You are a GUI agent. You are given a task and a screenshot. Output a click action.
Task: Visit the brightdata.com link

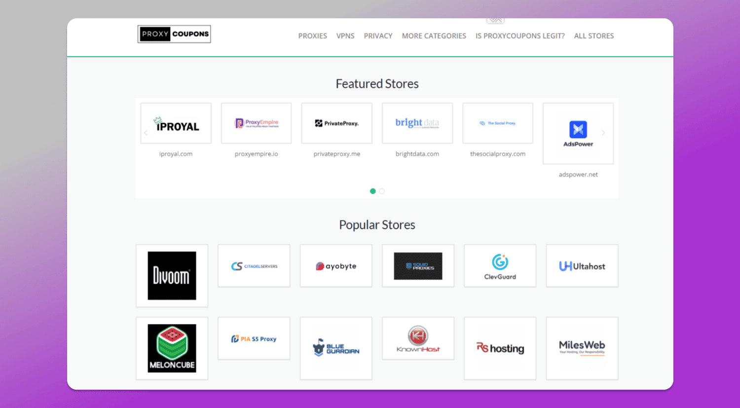coord(417,154)
